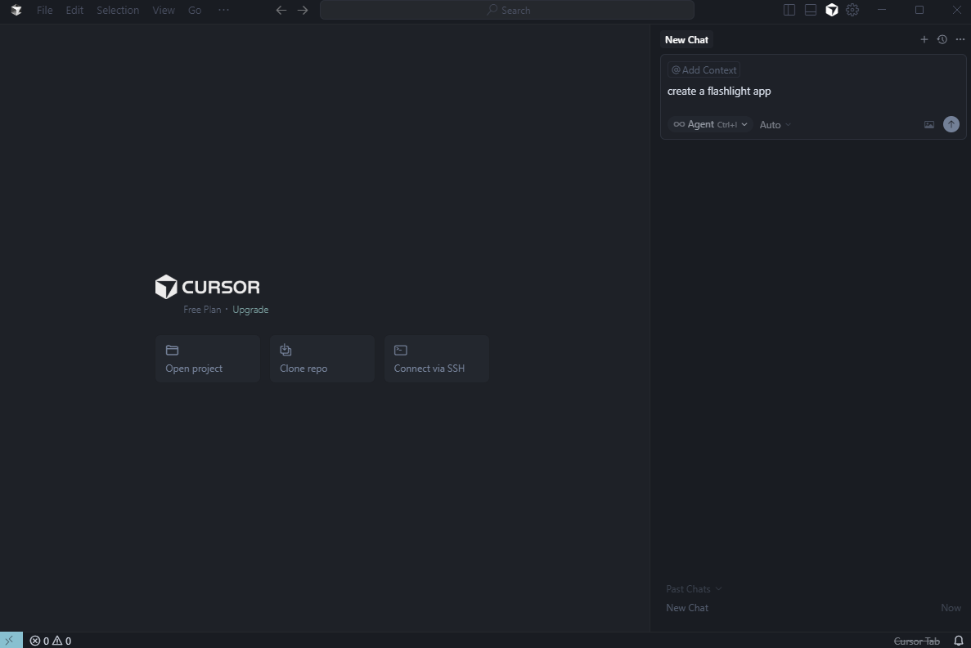This screenshot has height=648, width=971.
Task: Open more chat options via the ellipsis icon
Action: (x=960, y=39)
